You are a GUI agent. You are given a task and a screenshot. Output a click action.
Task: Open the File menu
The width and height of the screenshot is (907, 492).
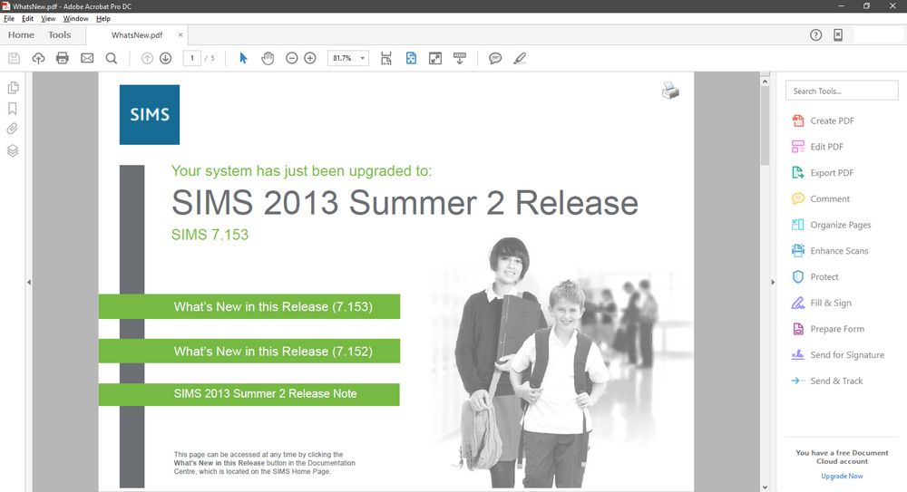point(9,18)
